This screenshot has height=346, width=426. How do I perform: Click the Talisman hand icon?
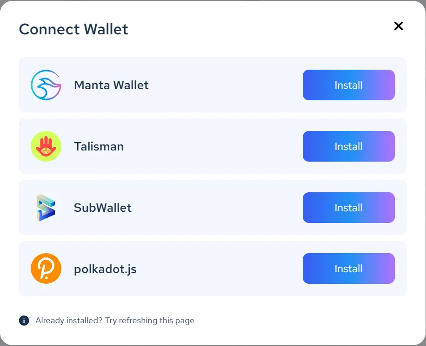tap(46, 146)
